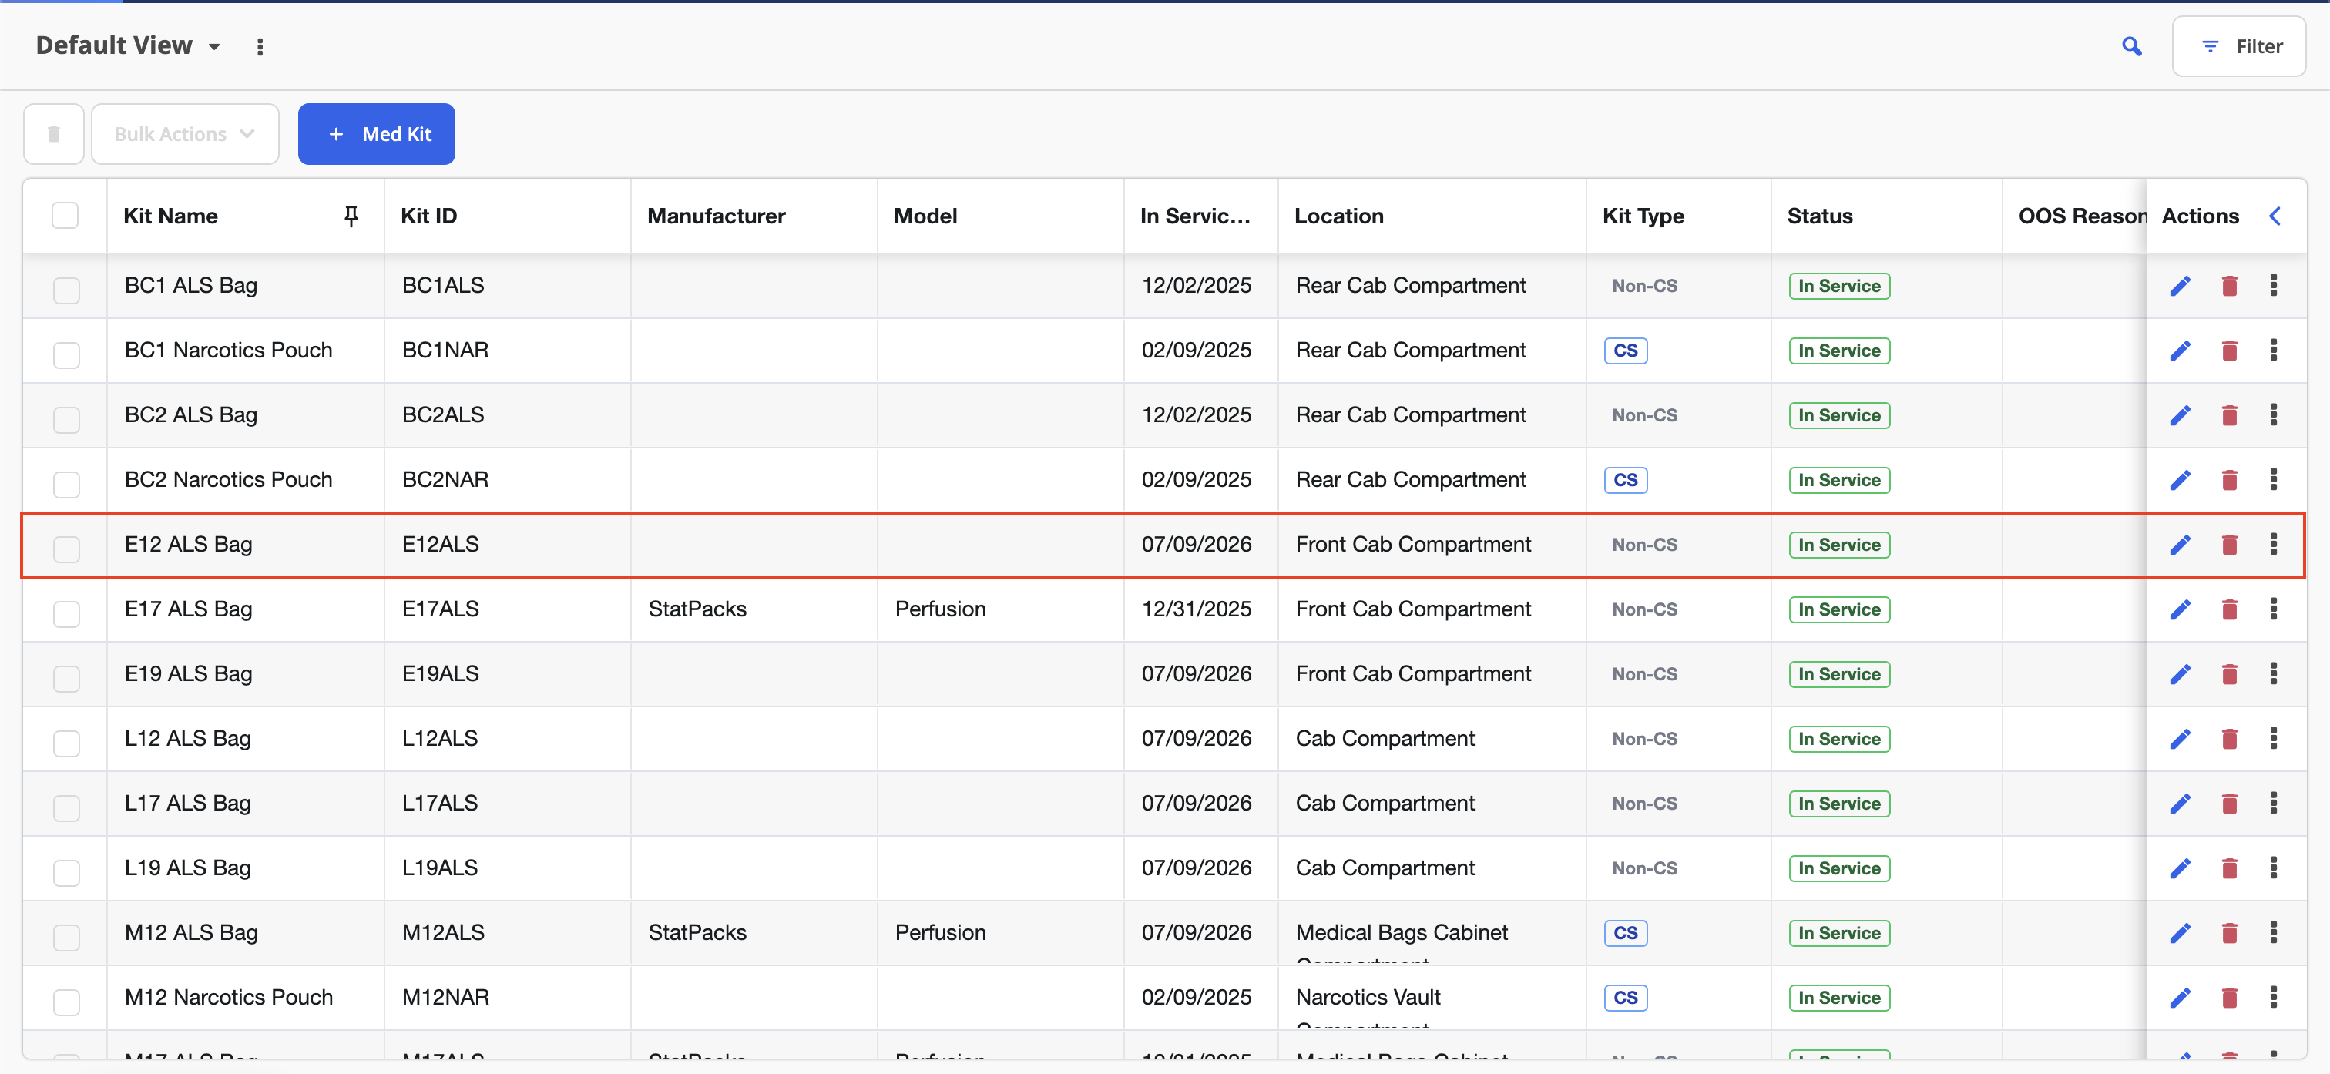Sort by the Manufacturer column header

click(754, 216)
